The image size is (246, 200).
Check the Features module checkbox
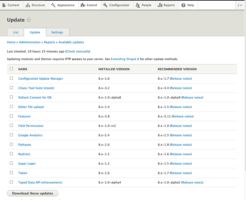[x=11, y=116]
